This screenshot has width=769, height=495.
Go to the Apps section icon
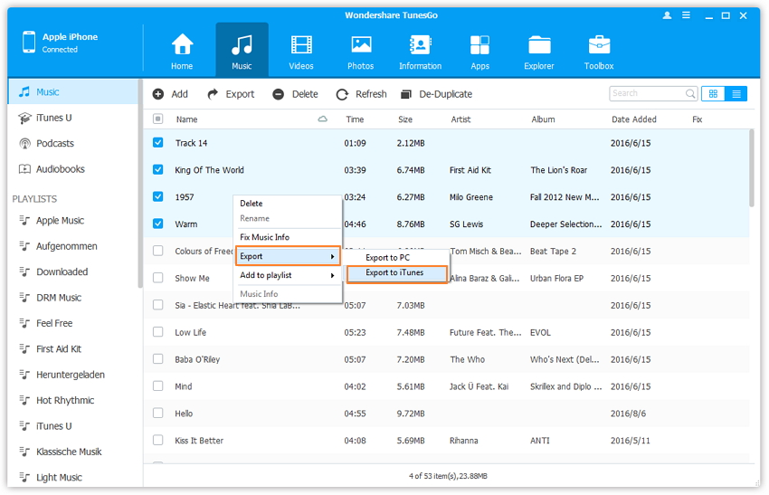[x=479, y=50]
